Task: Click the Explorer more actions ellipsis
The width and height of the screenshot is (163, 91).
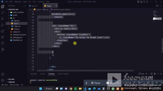Action: click(x=24, y=6)
